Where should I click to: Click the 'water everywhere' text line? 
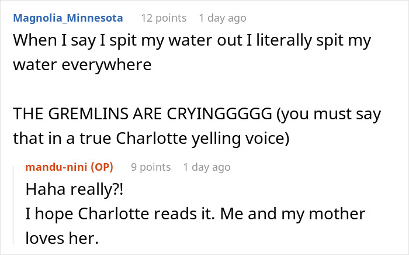click(x=82, y=66)
